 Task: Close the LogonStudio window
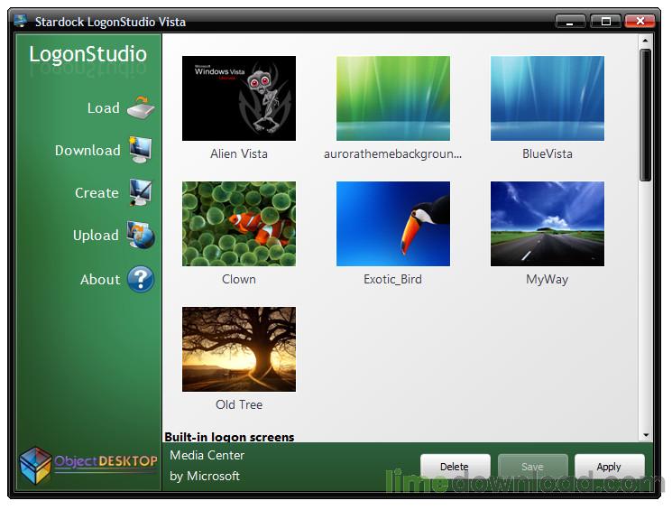(x=640, y=21)
